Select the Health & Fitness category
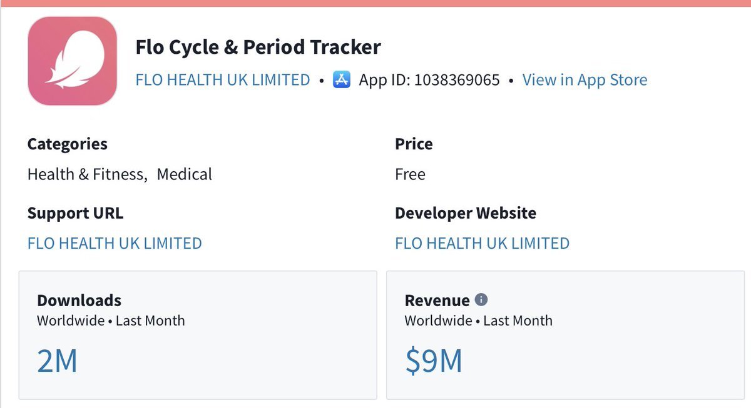This screenshot has height=408, width=751. (x=86, y=174)
